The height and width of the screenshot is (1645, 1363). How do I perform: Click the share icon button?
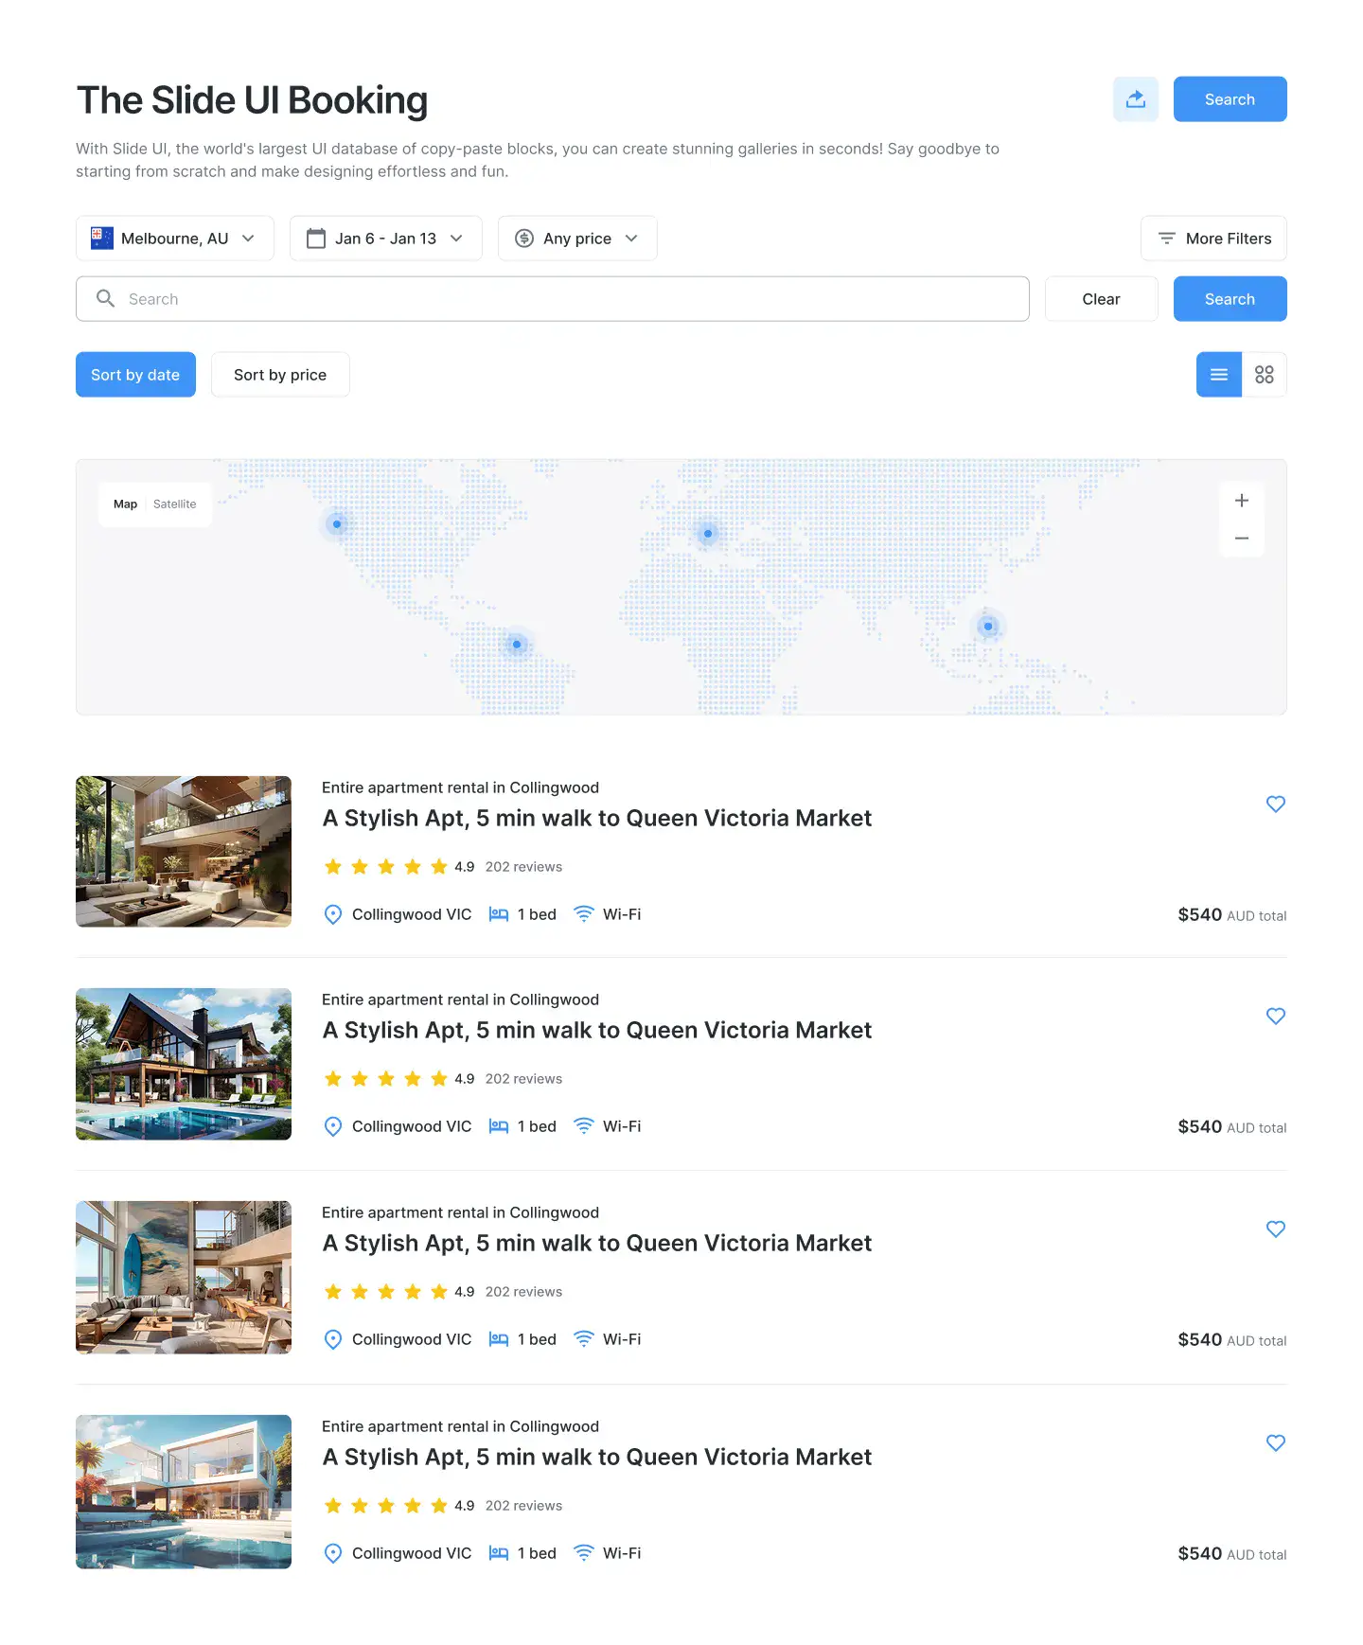click(x=1135, y=99)
